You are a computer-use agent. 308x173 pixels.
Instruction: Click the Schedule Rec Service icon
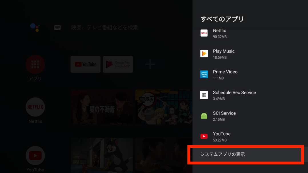(x=204, y=95)
